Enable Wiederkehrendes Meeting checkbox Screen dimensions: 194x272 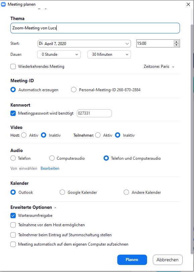click(x=13, y=66)
